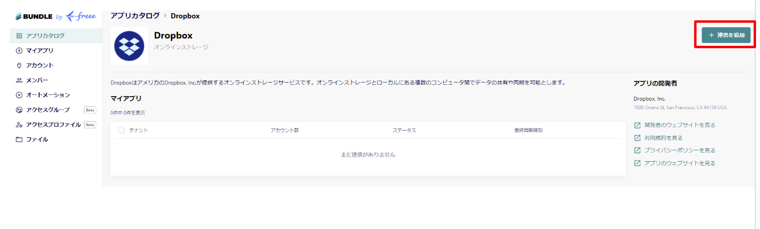The width and height of the screenshot is (760, 229).
Task: Open the 利用規約を見る link
Action: point(664,137)
